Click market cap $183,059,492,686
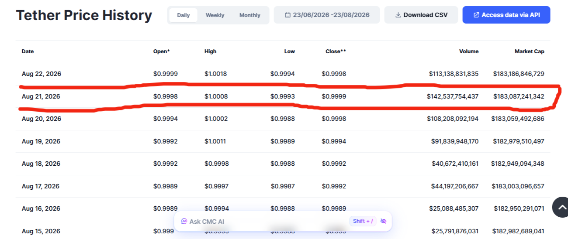Screen dimensions: 568x239 518,119
